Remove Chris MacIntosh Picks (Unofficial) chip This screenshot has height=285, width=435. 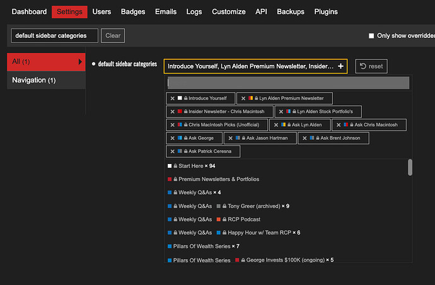173,125
